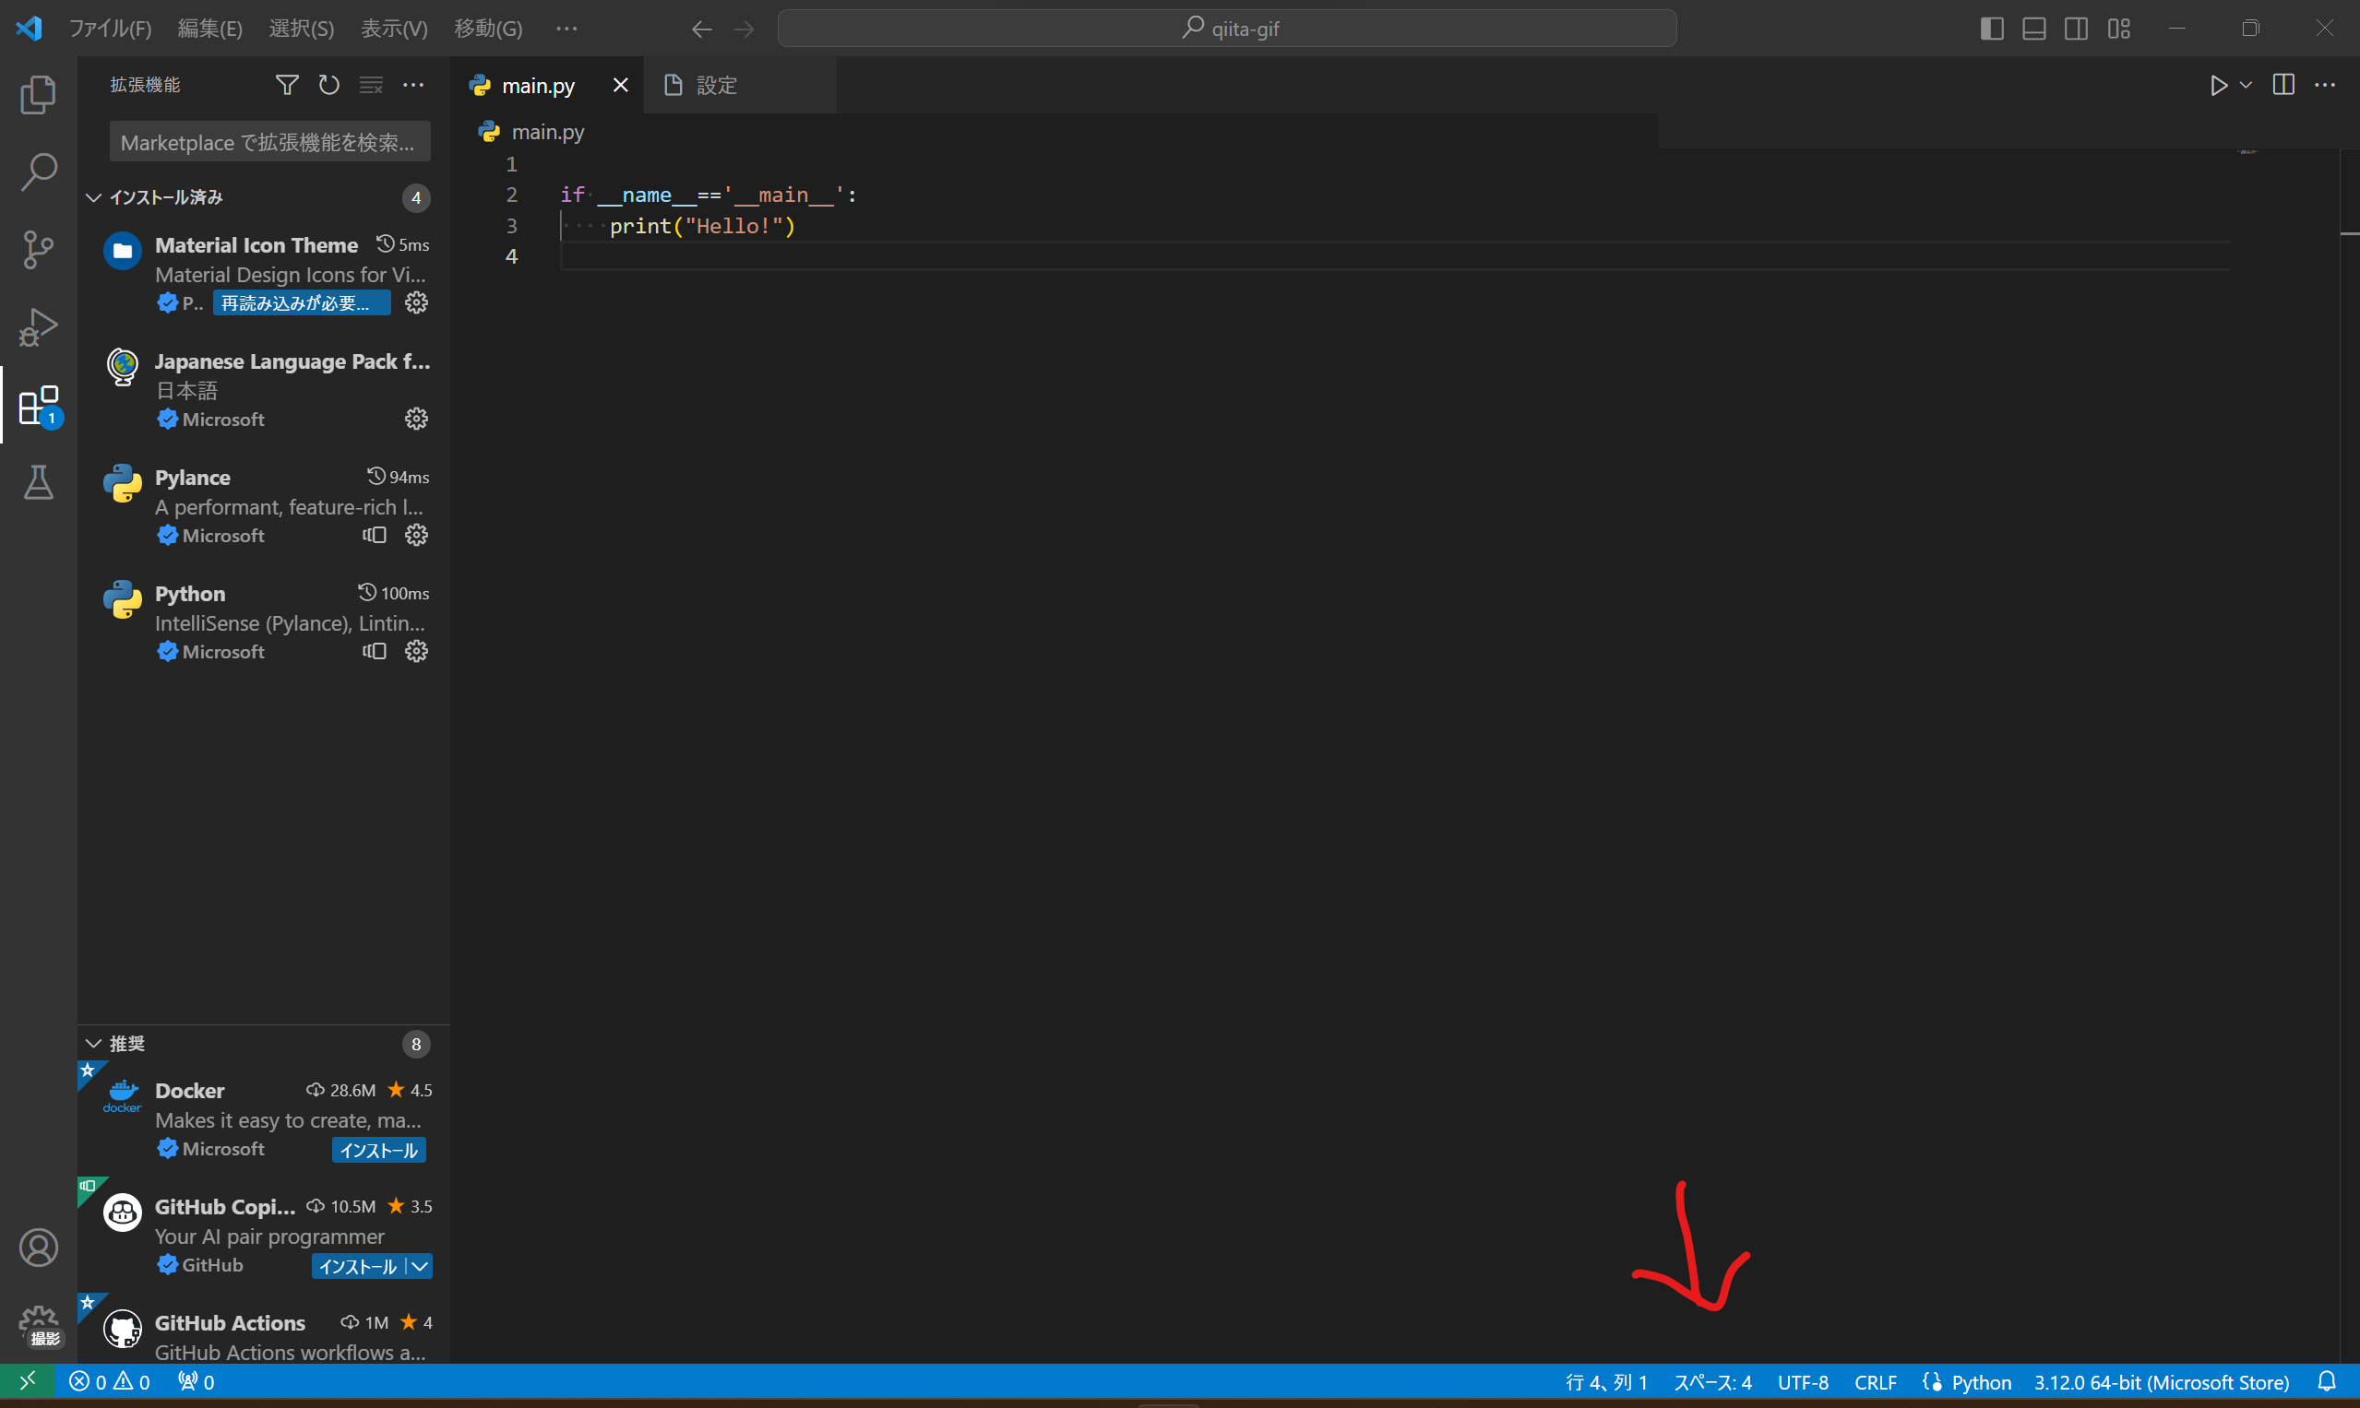The width and height of the screenshot is (2360, 1408).
Task: Collapse the 推奨 section
Action: coord(94,1044)
